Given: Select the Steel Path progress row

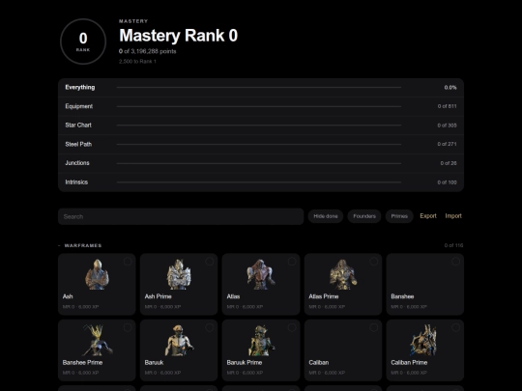Looking at the screenshot, I should (261, 144).
